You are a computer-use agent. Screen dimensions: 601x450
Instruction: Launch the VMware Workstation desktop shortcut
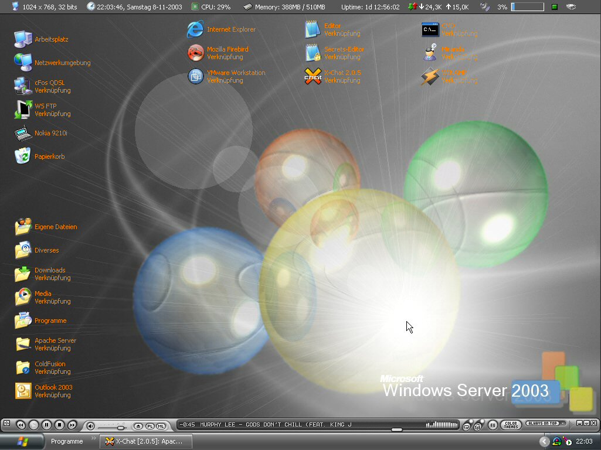[196, 77]
